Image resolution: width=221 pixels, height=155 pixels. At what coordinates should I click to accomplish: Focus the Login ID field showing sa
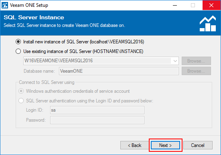[97, 110]
